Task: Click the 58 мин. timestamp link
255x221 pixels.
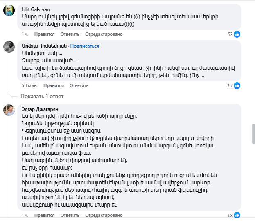Action: [x=29, y=85]
